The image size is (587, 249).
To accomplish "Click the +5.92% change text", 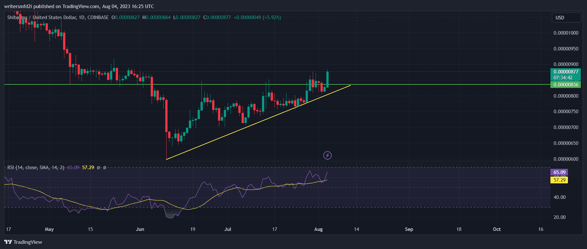I will (x=272, y=17).
